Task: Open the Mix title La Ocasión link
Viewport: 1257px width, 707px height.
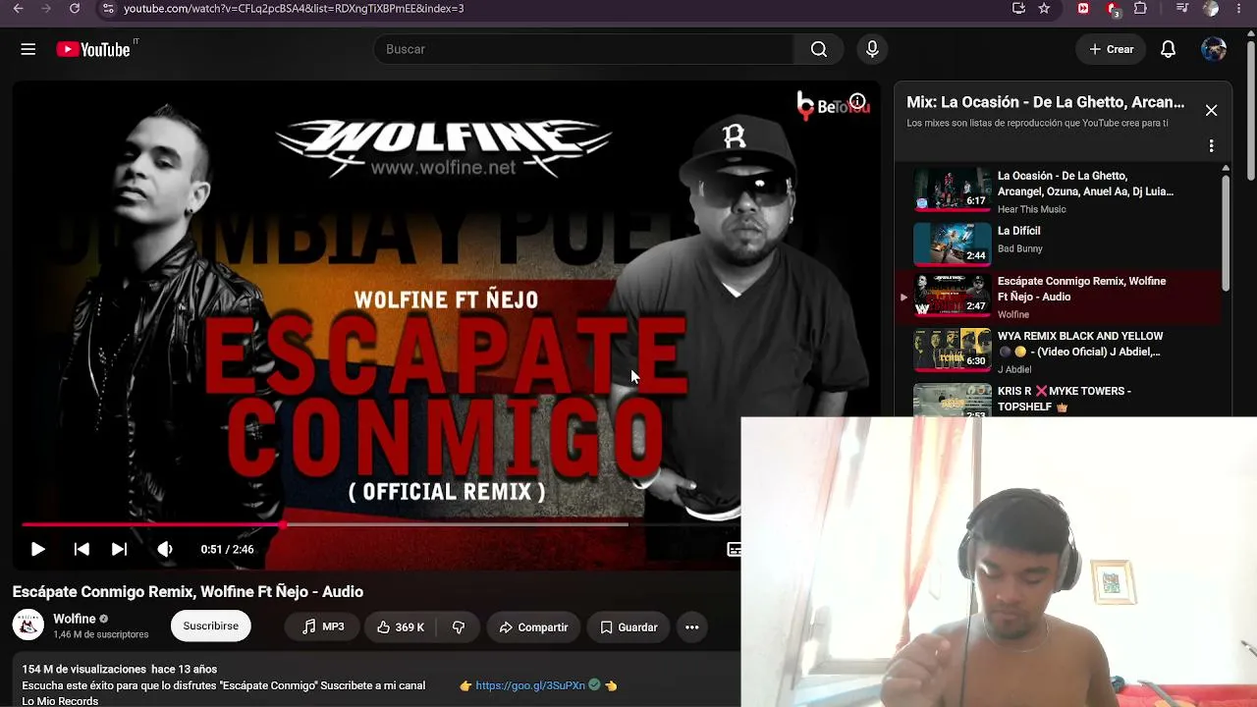Action: pos(1045,102)
